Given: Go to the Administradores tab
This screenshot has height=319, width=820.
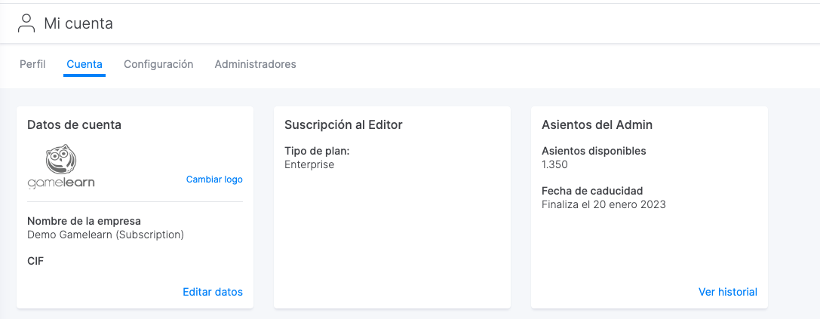Looking at the screenshot, I should (x=255, y=64).
